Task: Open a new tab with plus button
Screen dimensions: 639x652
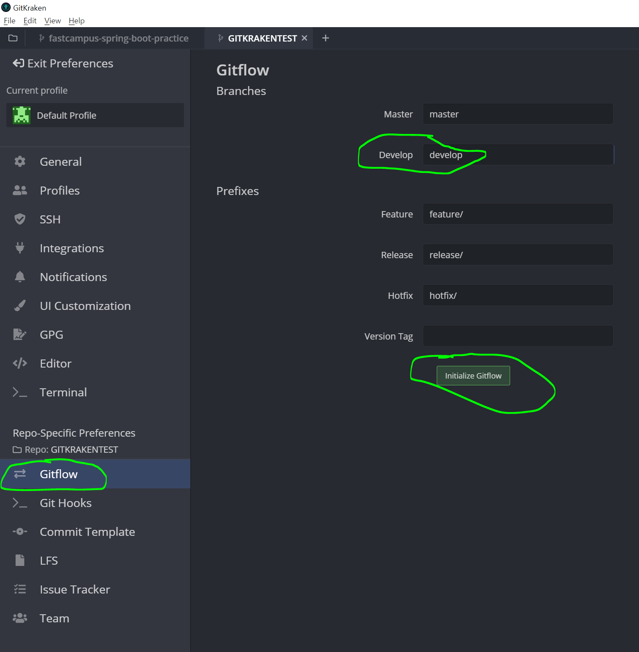Action: [x=326, y=38]
